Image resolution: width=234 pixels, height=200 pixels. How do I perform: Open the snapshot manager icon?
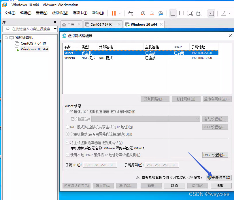click(161, 13)
